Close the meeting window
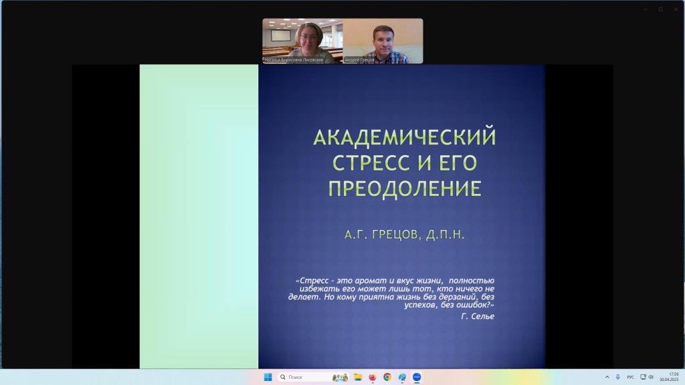 click(x=676, y=9)
